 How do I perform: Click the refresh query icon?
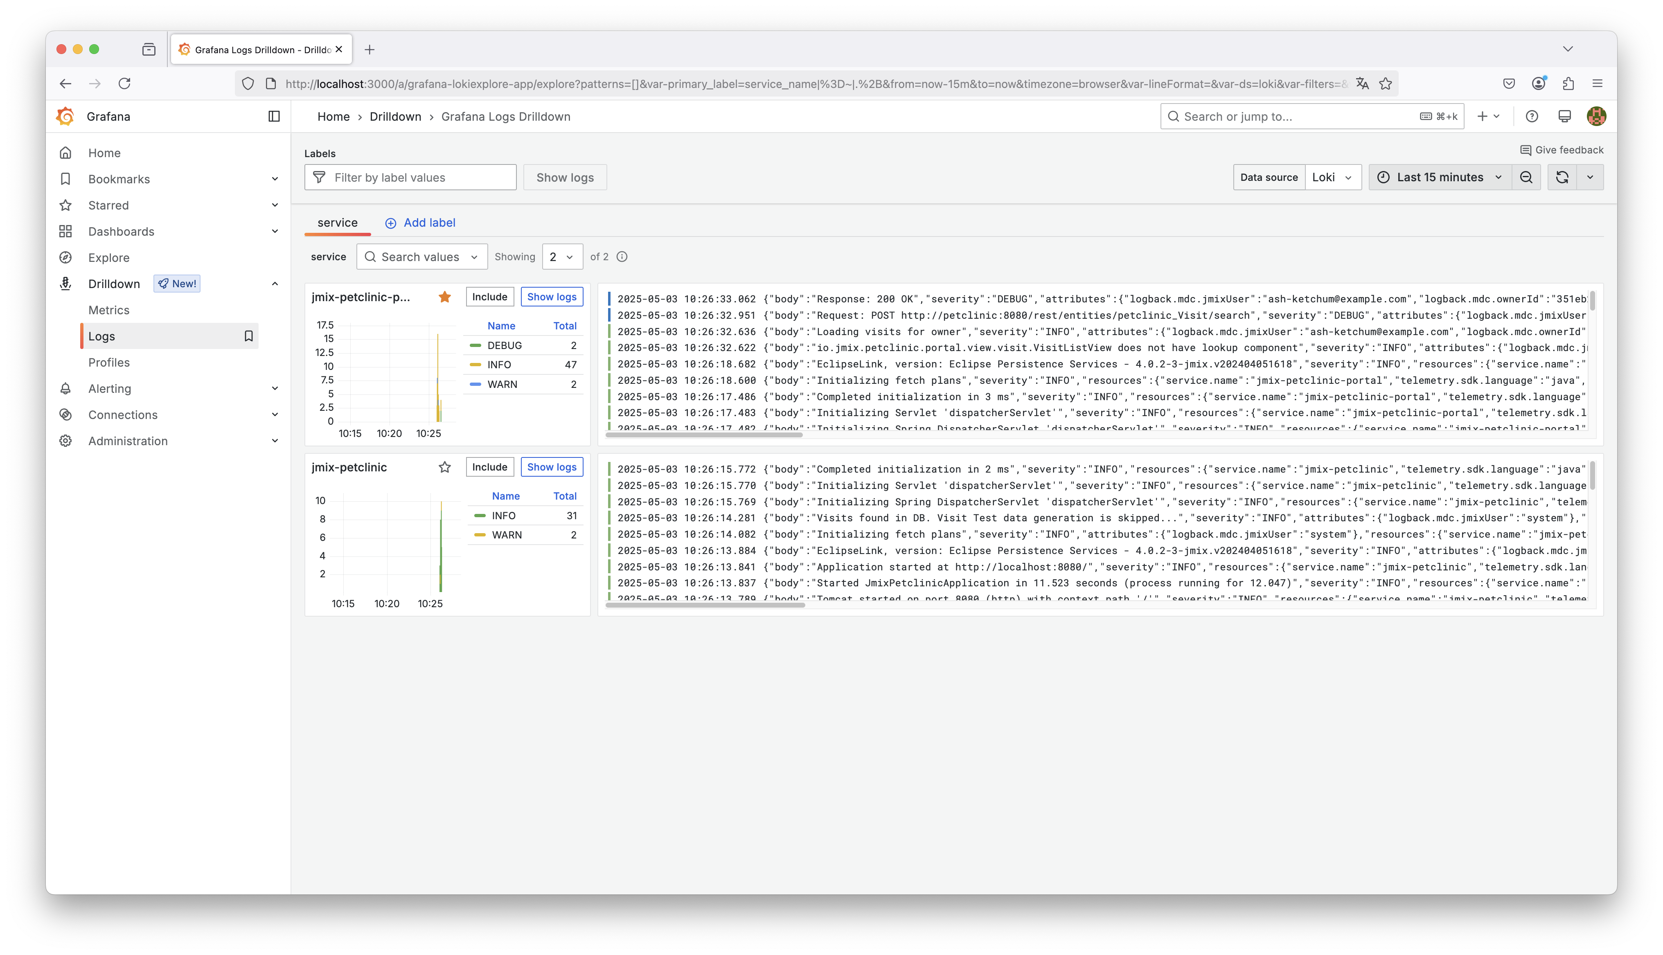click(x=1562, y=177)
